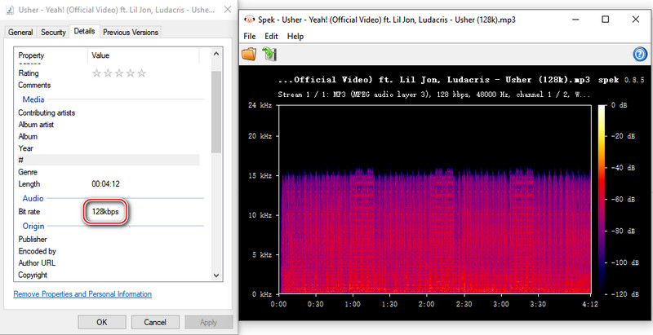Click the Audio section header

point(33,198)
